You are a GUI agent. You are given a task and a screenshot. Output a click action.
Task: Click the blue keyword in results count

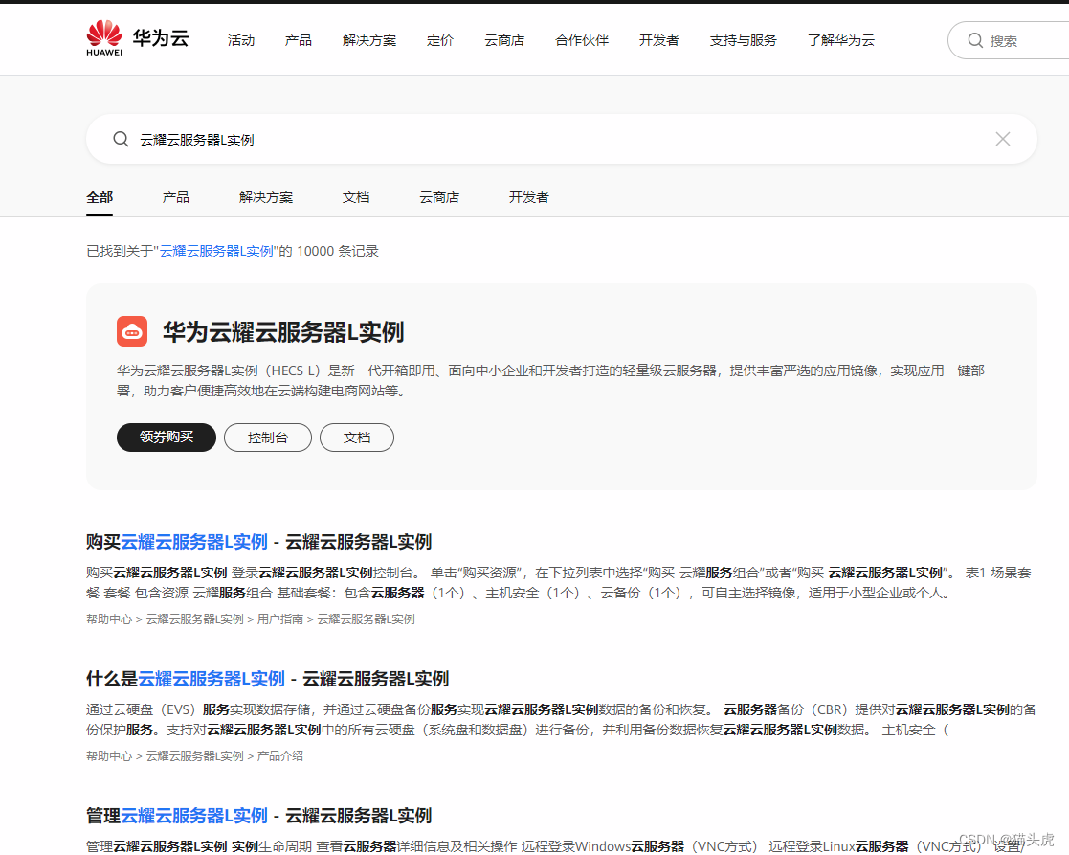[216, 251]
